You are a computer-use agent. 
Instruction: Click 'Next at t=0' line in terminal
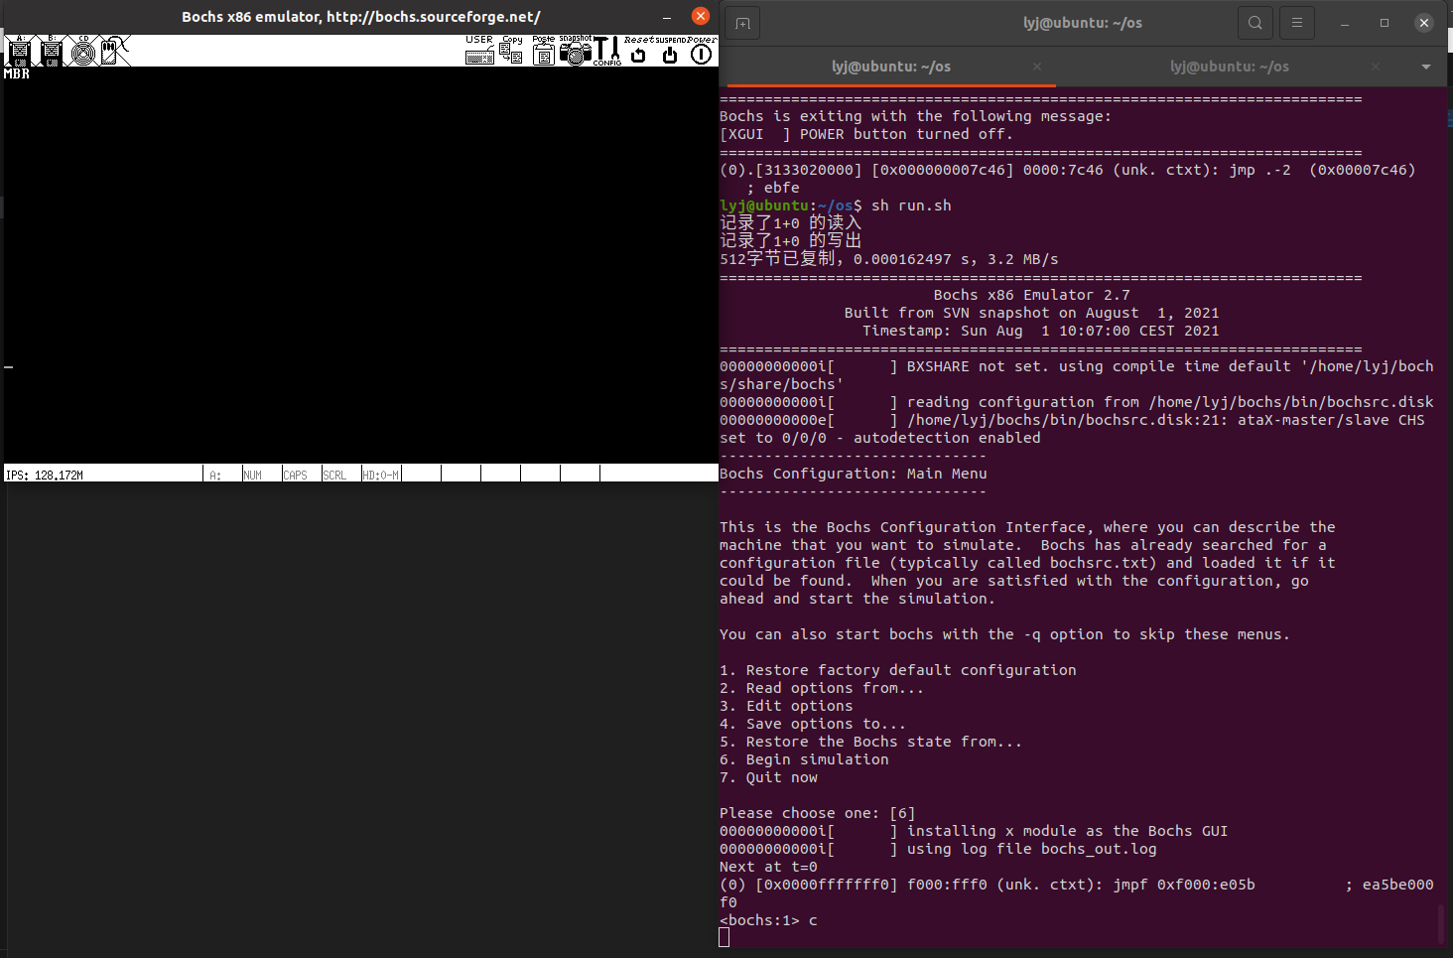tap(768, 867)
